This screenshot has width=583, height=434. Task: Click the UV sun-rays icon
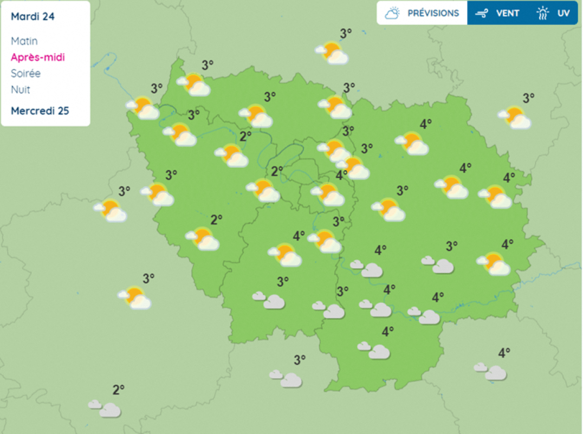542,12
